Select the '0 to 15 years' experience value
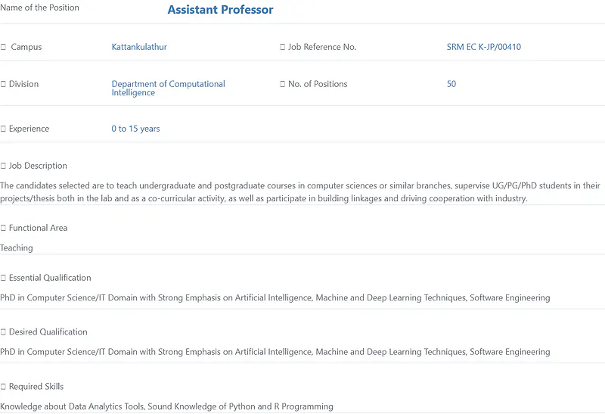Screen dimensions: 605x414 135,129
